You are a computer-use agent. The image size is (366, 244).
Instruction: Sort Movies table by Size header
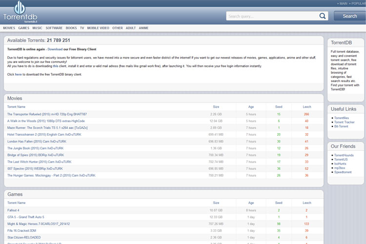[x=216, y=107]
